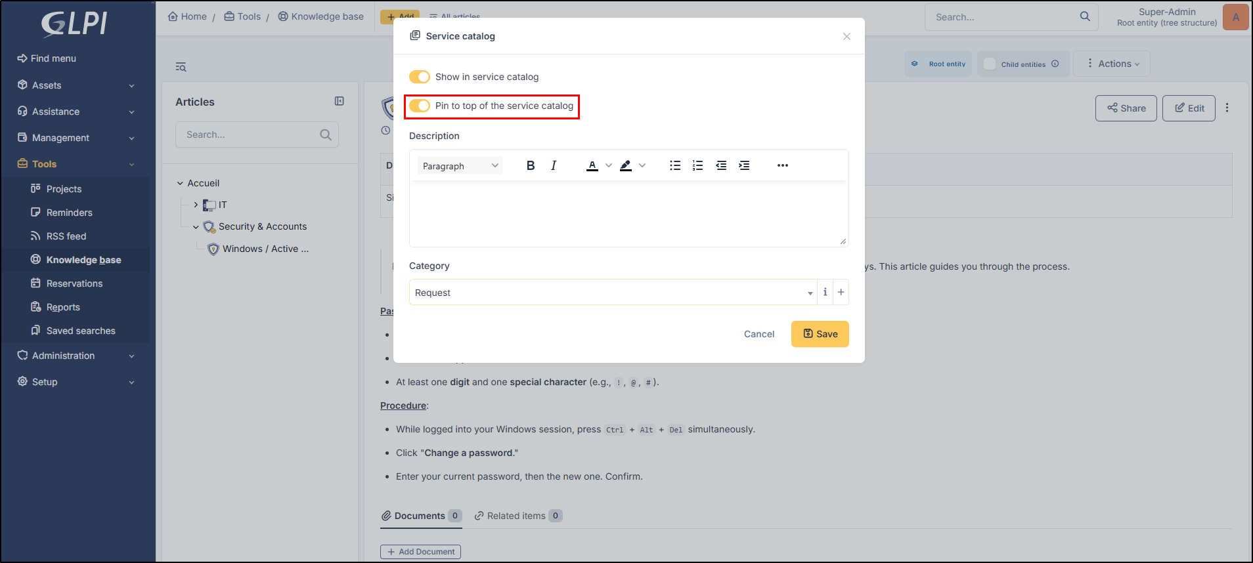Open Reservations in Tools menu
Image resolution: width=1253 pixels, height=563 pixels.
click(74, 283)
